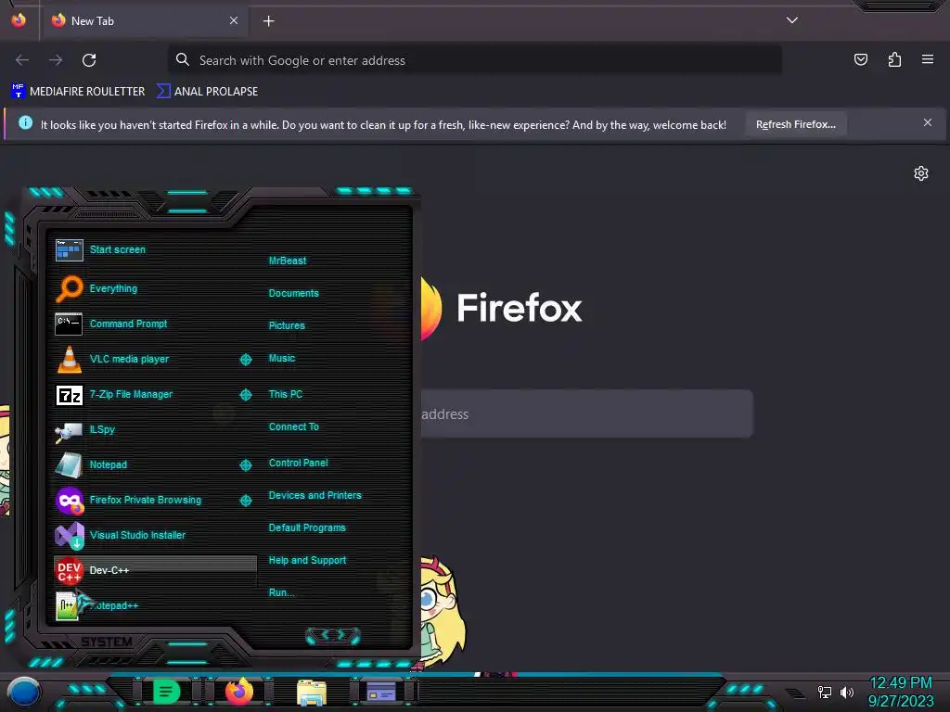
Task: Open Visual Studio Installer icon
Action: pyautogui.click(x=69, y=535)
